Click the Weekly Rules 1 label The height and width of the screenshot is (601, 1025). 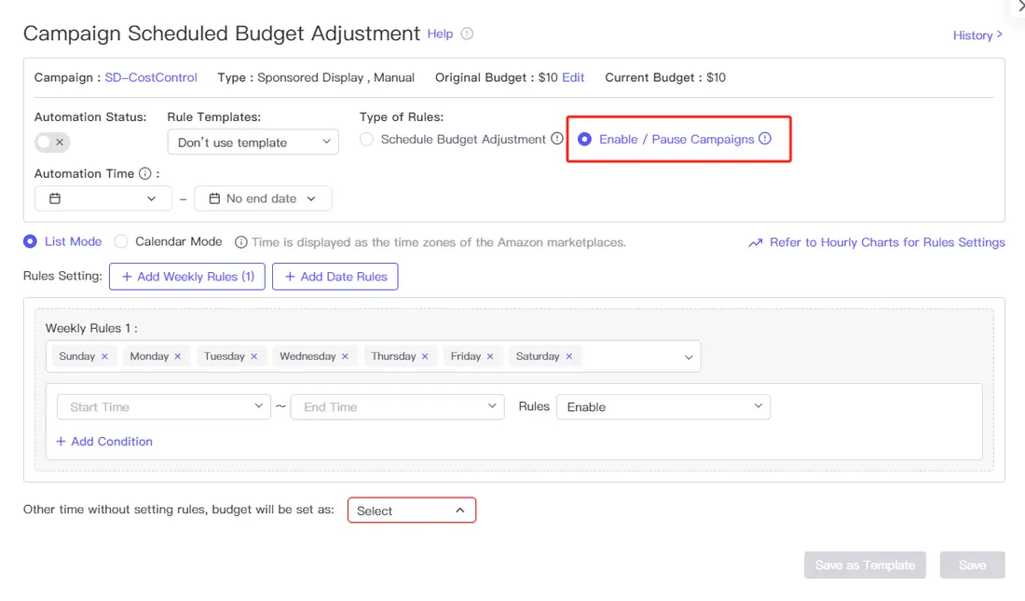click(x=91, y=328)
